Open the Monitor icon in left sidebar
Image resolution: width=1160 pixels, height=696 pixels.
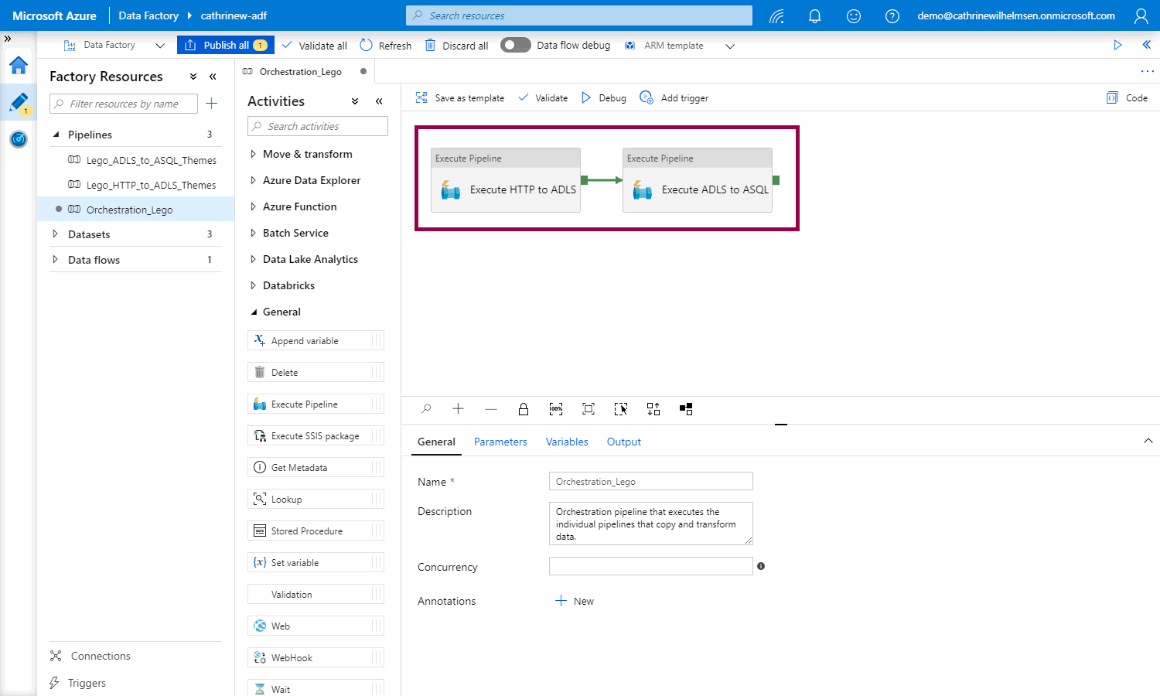coord(19,139)
